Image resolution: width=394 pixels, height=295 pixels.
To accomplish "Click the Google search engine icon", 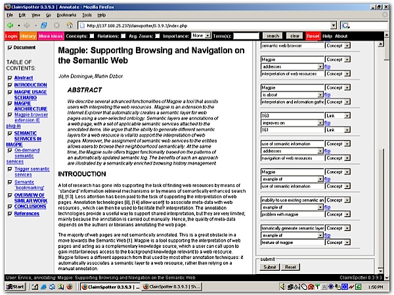I will pos(346,26).
